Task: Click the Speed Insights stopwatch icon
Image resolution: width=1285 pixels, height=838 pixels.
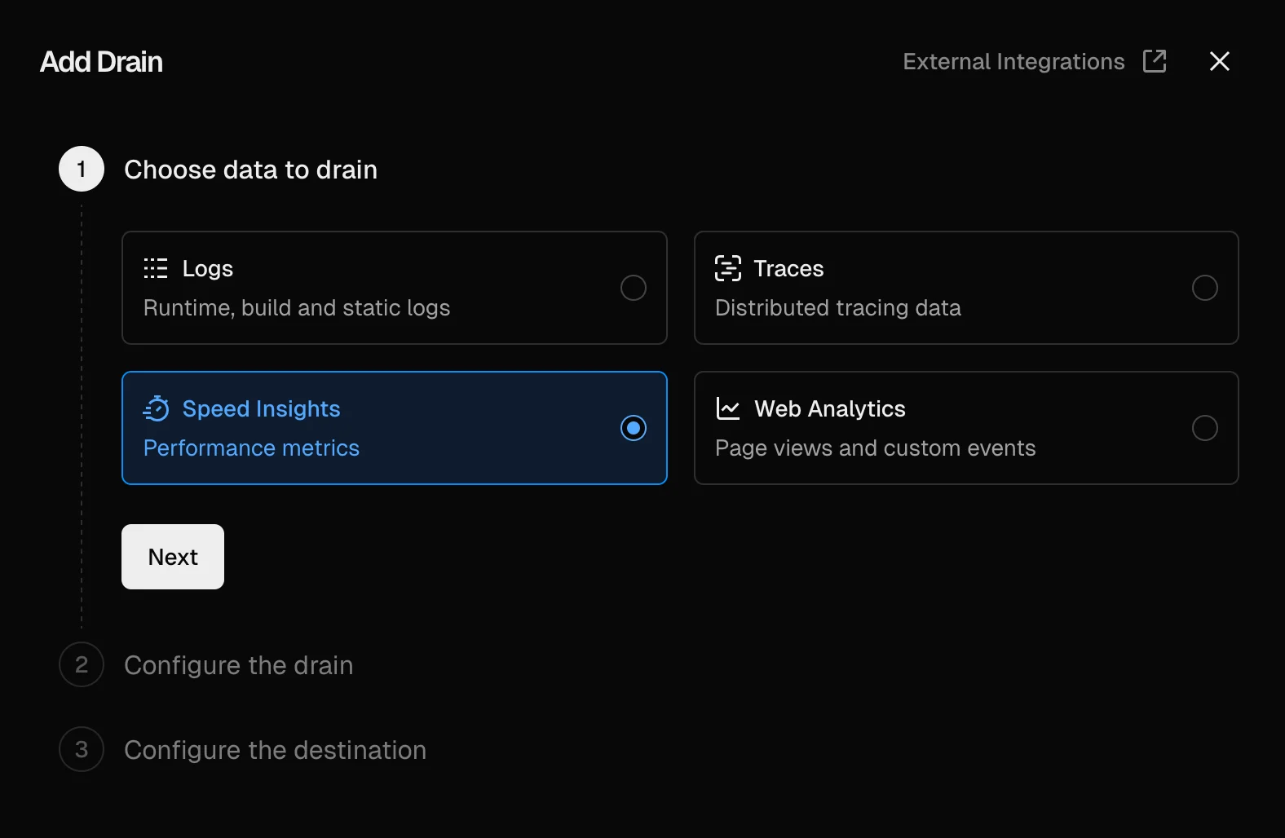Action: coord(156,408)
